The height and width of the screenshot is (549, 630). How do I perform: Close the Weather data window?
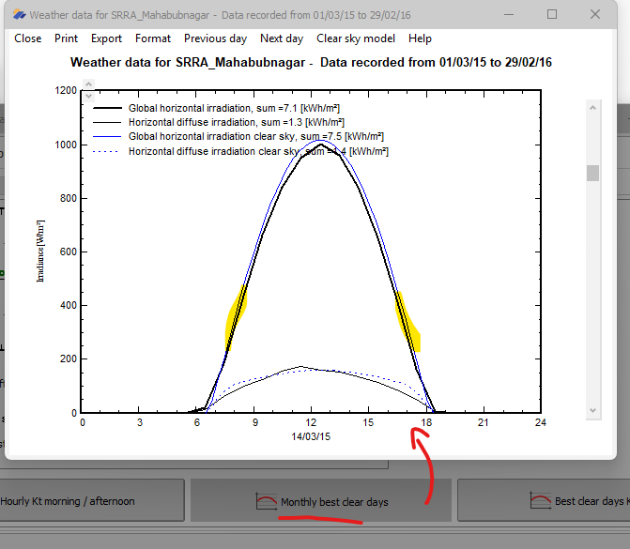pos(595,14)
